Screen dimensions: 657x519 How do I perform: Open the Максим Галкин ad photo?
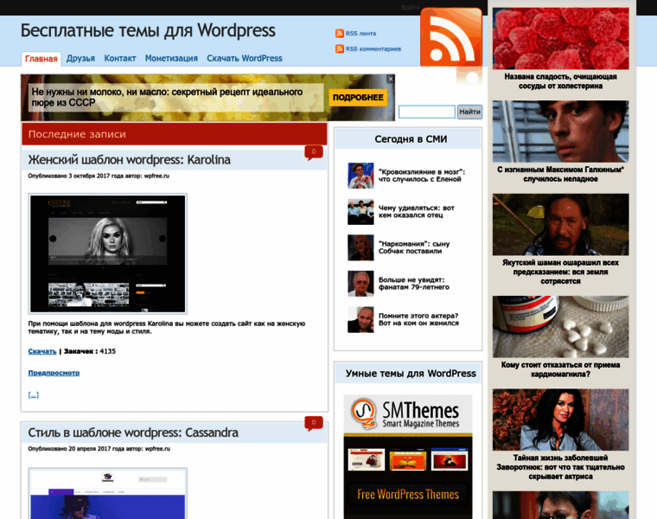click(561, 131)
